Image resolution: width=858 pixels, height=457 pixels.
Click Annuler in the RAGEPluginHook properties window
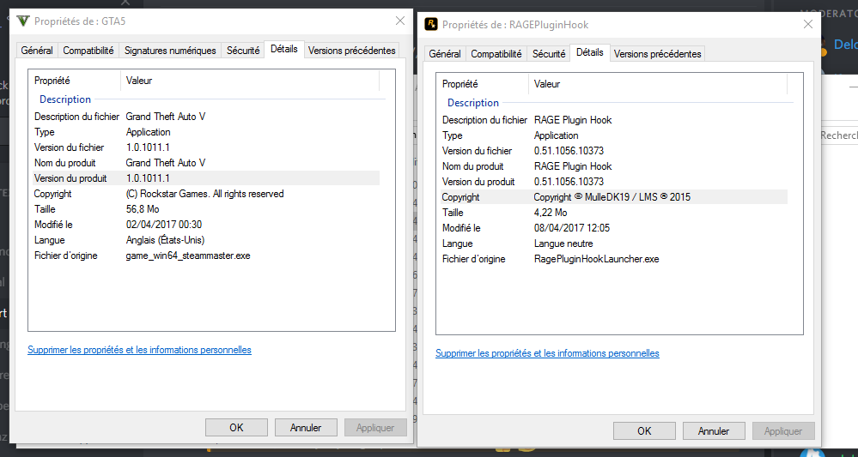click(x=714, y=430)
